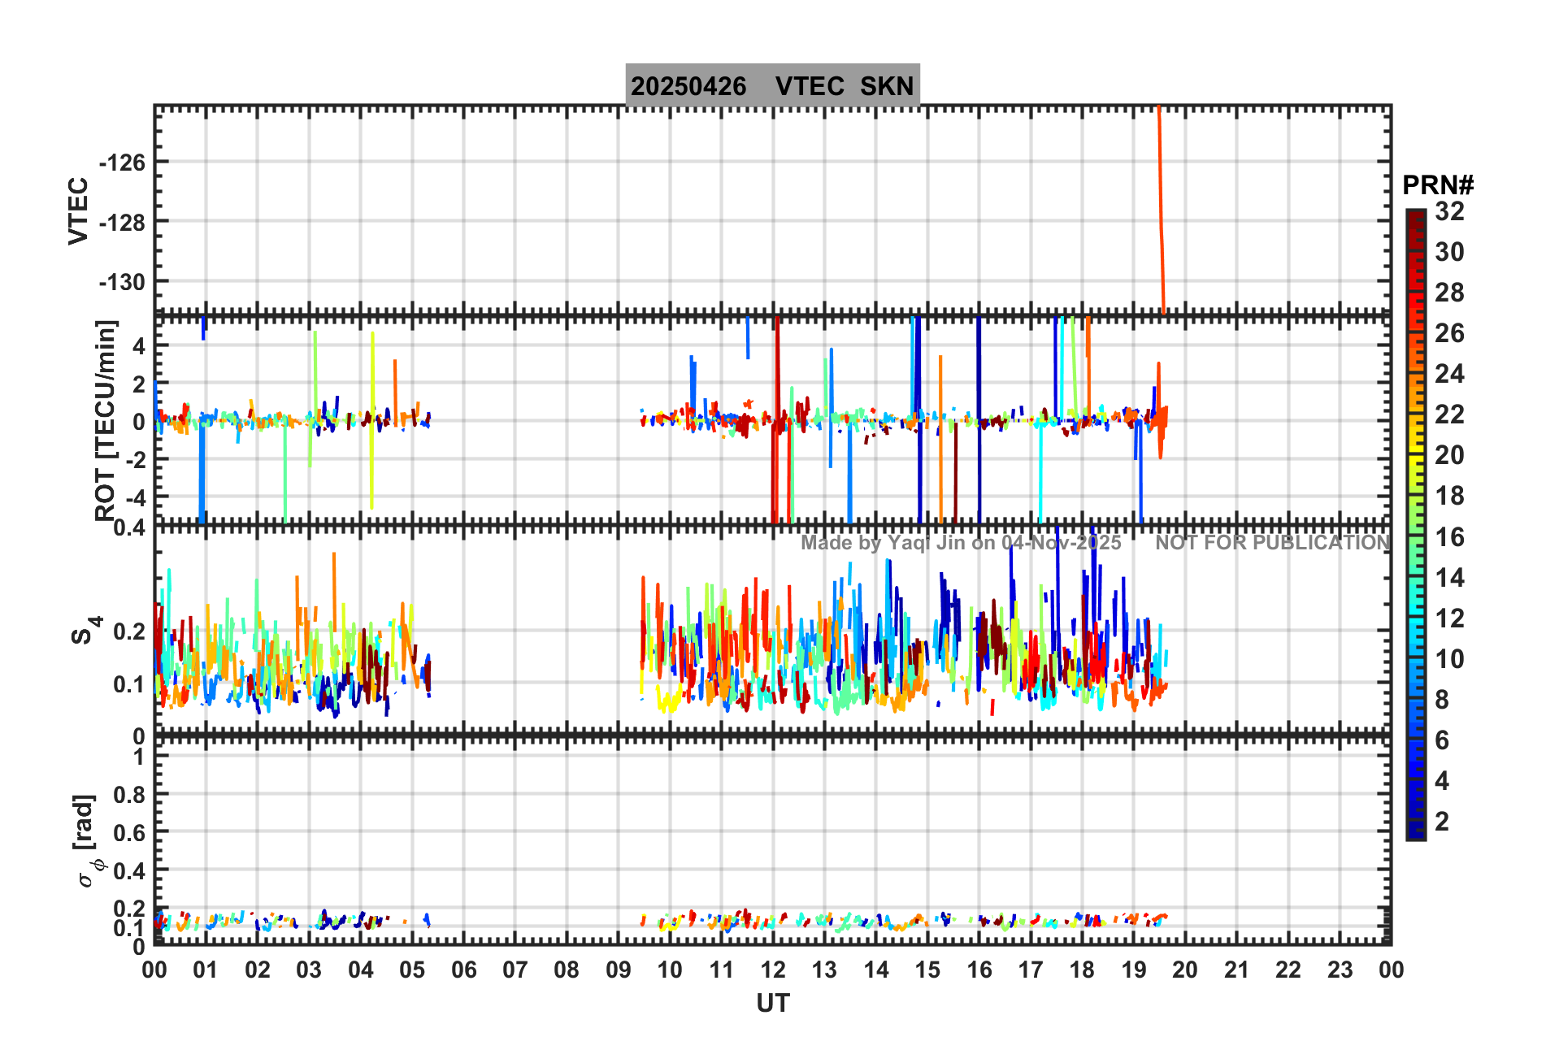1546x1050 pixels.
Task: Click the UT x-axis label
Action: tap(772, 1004)
